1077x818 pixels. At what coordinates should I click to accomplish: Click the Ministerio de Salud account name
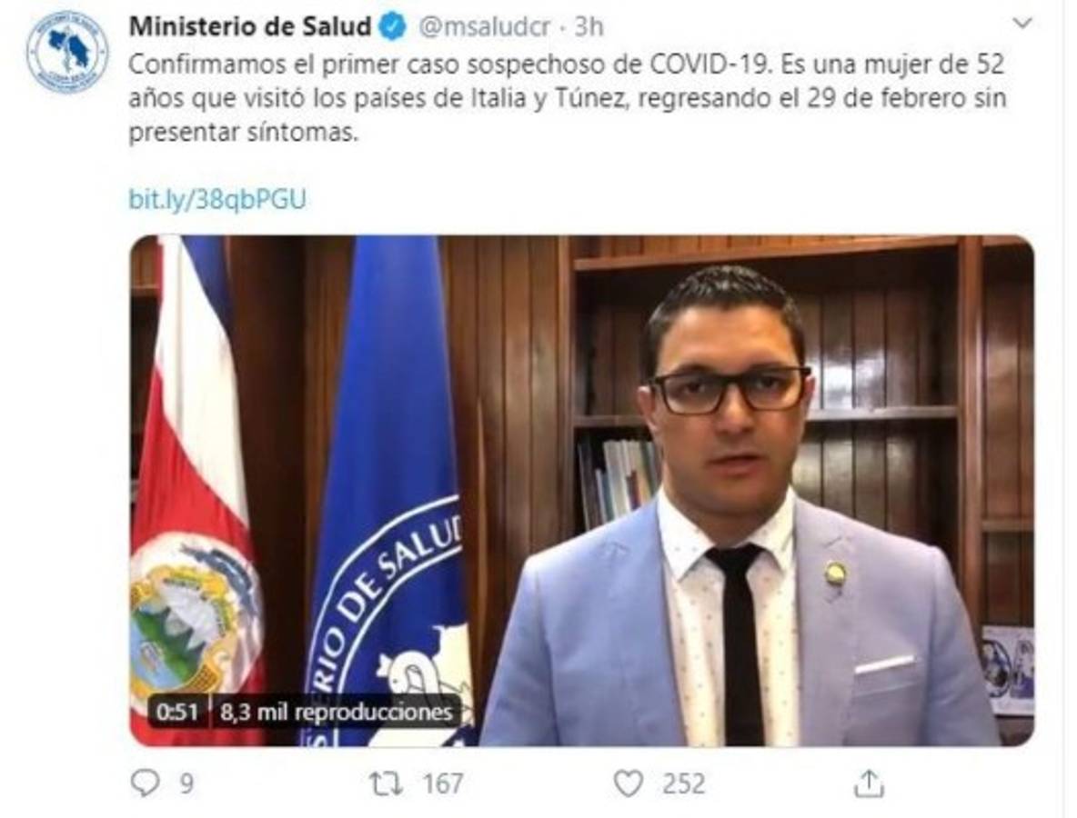pyautogui.click(x=251, y=26)
